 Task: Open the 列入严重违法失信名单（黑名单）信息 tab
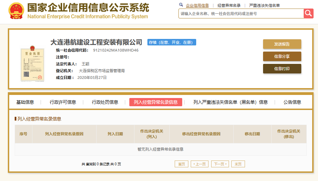(x=230, y=102)
